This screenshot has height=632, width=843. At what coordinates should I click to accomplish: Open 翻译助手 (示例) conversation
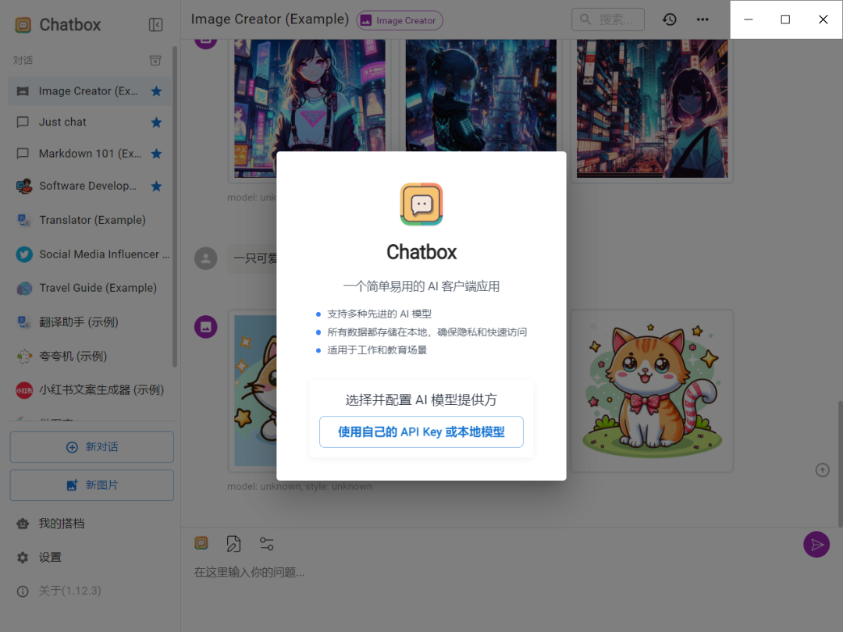click(90, 322)
